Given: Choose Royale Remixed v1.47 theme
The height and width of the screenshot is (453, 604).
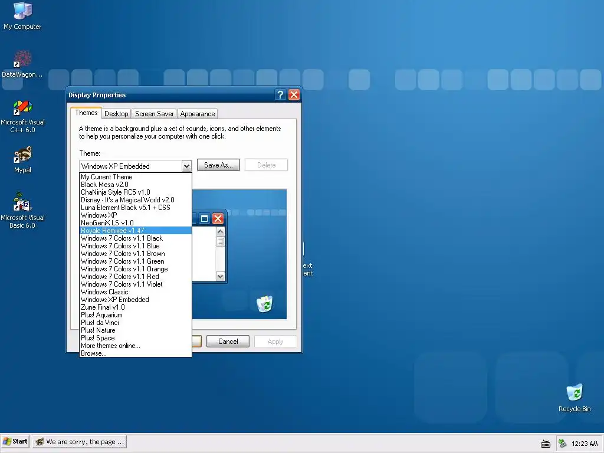Looking at the screenshot, I should point(136,231).
